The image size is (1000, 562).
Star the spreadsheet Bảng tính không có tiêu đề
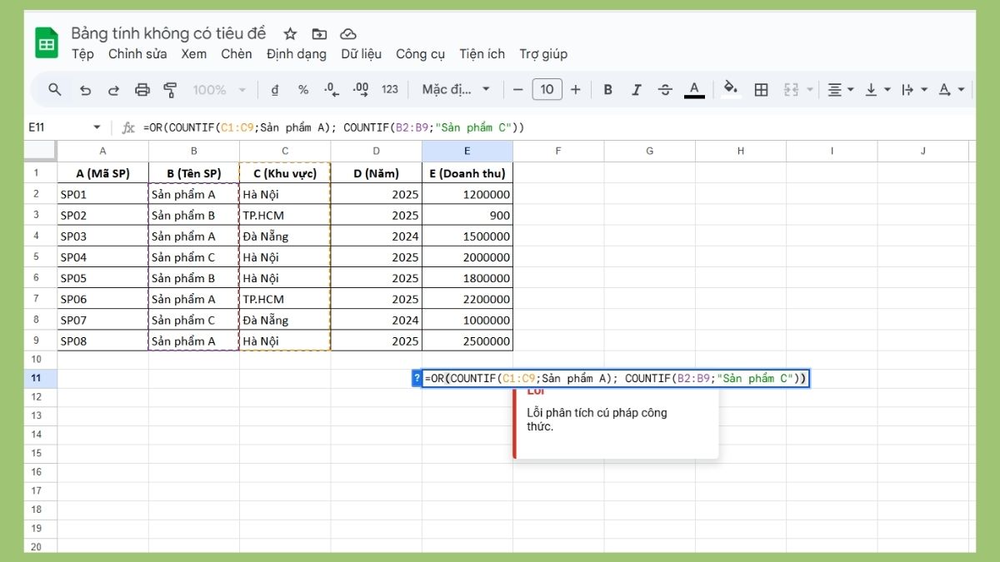tap(289, 33)
